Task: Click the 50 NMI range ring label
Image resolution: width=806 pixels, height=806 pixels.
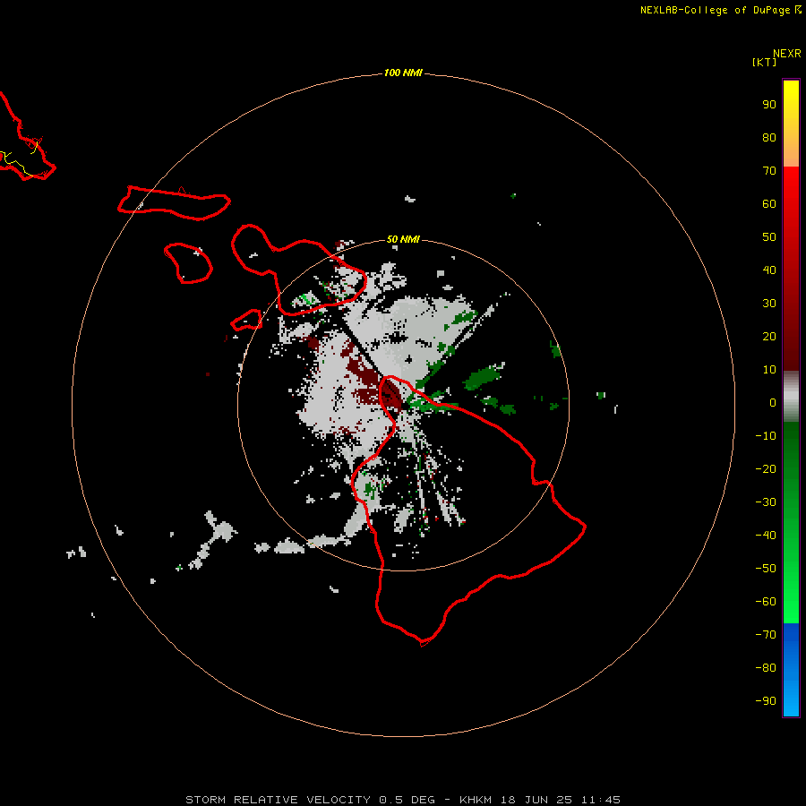Action: 403,239
